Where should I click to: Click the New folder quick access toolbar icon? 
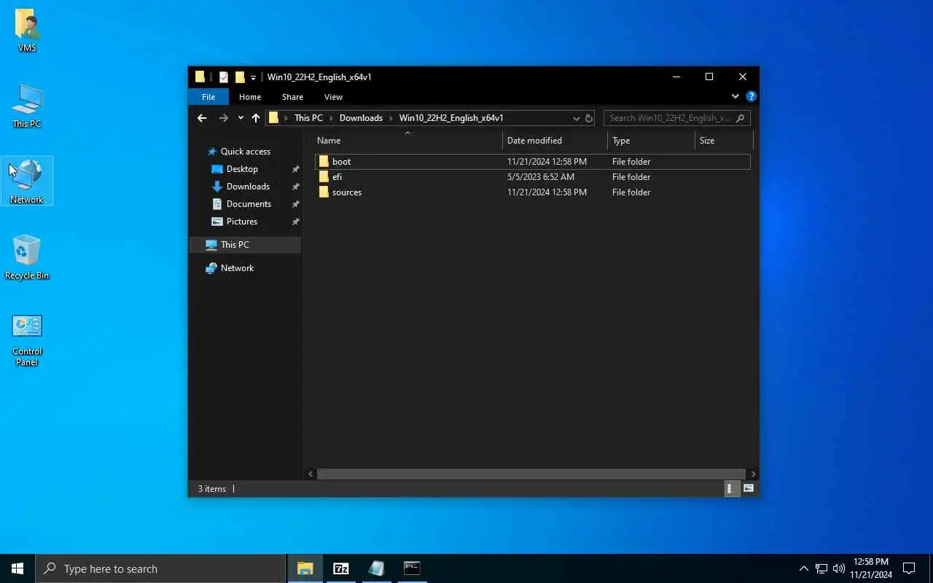pos(240,77)
